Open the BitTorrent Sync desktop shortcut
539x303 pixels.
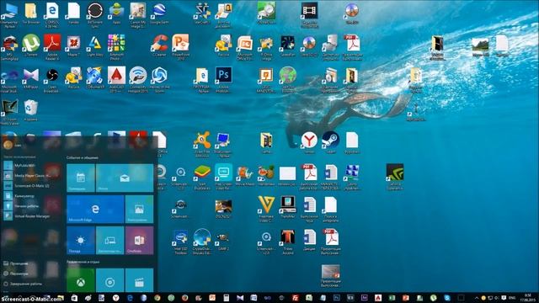[95, 15]
